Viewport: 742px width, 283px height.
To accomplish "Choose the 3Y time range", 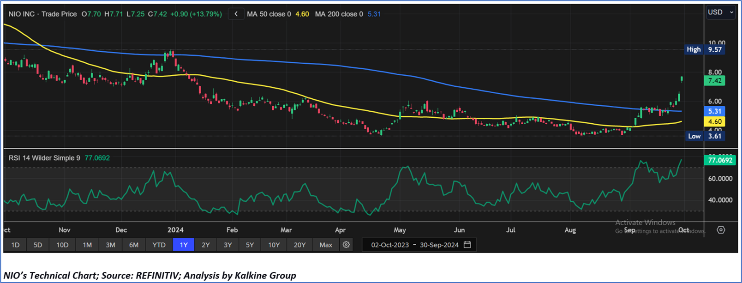I will (227, 245).
